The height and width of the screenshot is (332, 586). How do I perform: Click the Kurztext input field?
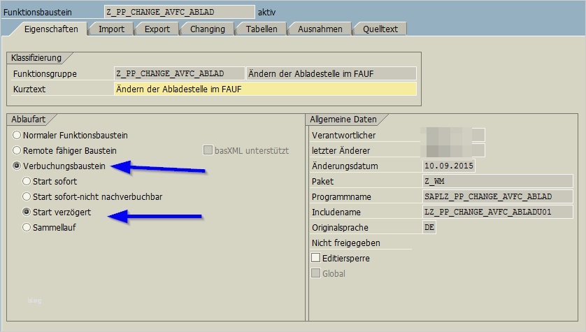(x=265, y=89)
